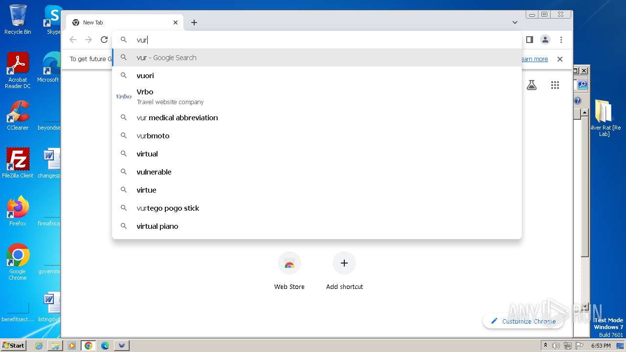Launch CCleaner from desktop

[18, 115]
